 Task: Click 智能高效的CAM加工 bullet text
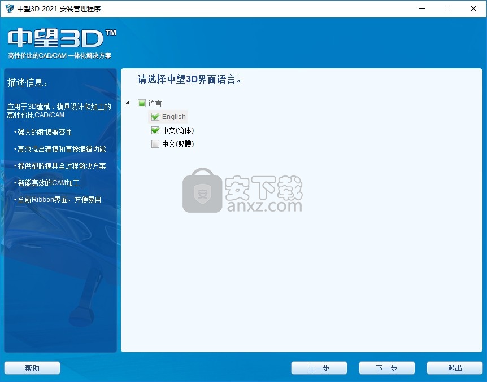[48, 183]
